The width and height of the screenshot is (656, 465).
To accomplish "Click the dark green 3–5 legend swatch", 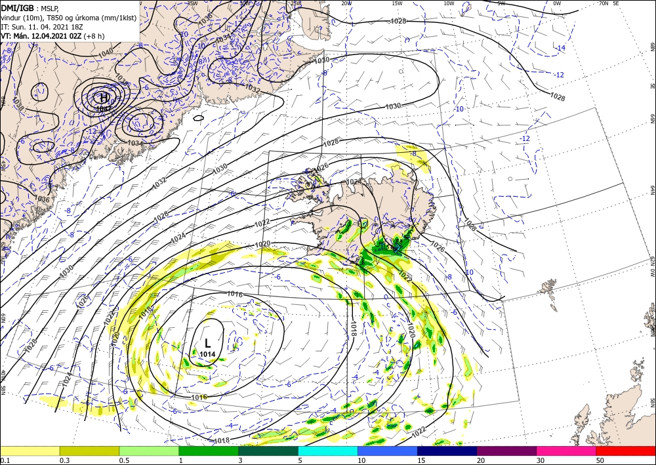I will click(x=268, y=451).
